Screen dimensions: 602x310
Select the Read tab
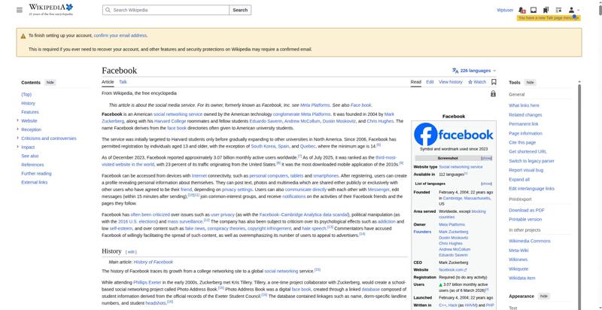pos(416,82)
